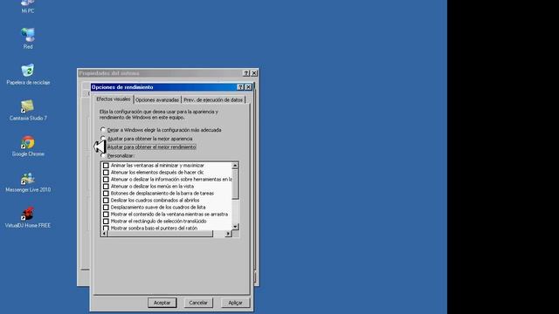
Task: Click list horizontal scroll right arrow
Action: pos(228,234)
